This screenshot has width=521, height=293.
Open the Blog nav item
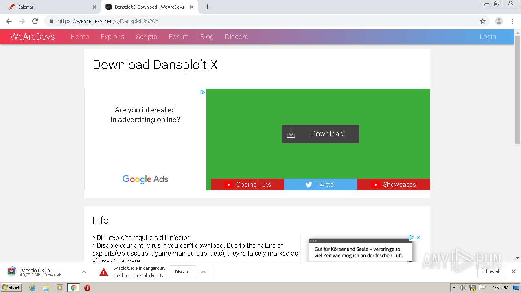click(207, 37)
